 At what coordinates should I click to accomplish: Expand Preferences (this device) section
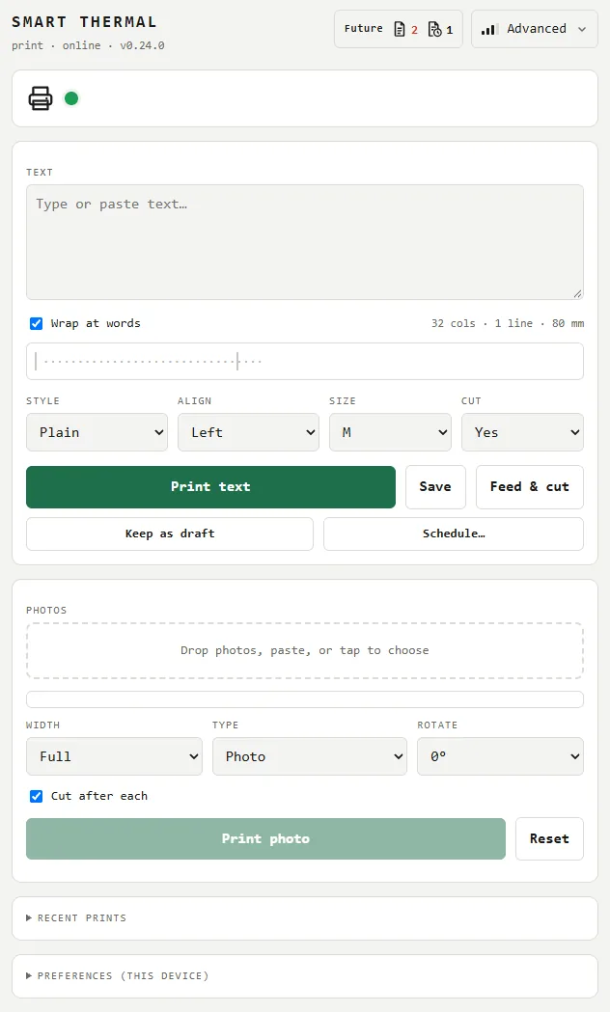point(118,976)
